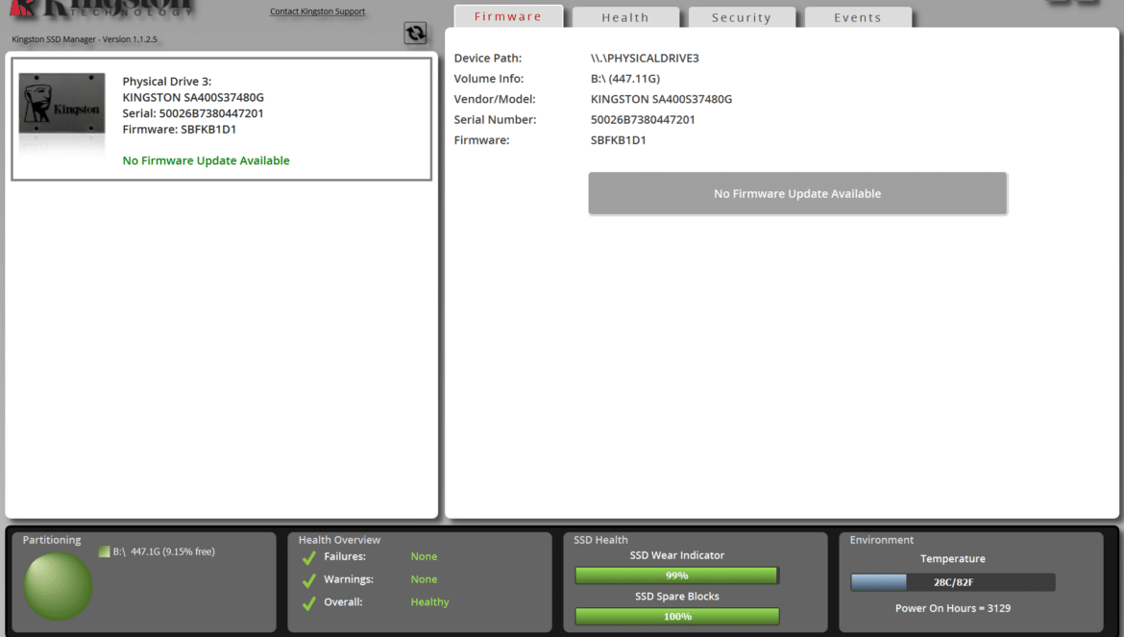Viewport: 1124px width, 637px height.
Task: Click Firmware value SBFKB1D1 in details pane
Action: pyautogui.click(x=618, y=140)
